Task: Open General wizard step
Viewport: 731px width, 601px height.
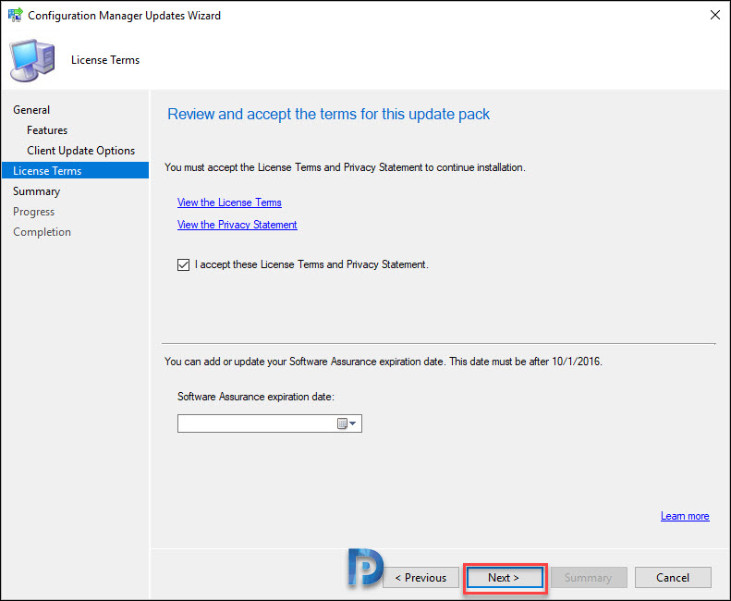Action: [x=31, y=110]
